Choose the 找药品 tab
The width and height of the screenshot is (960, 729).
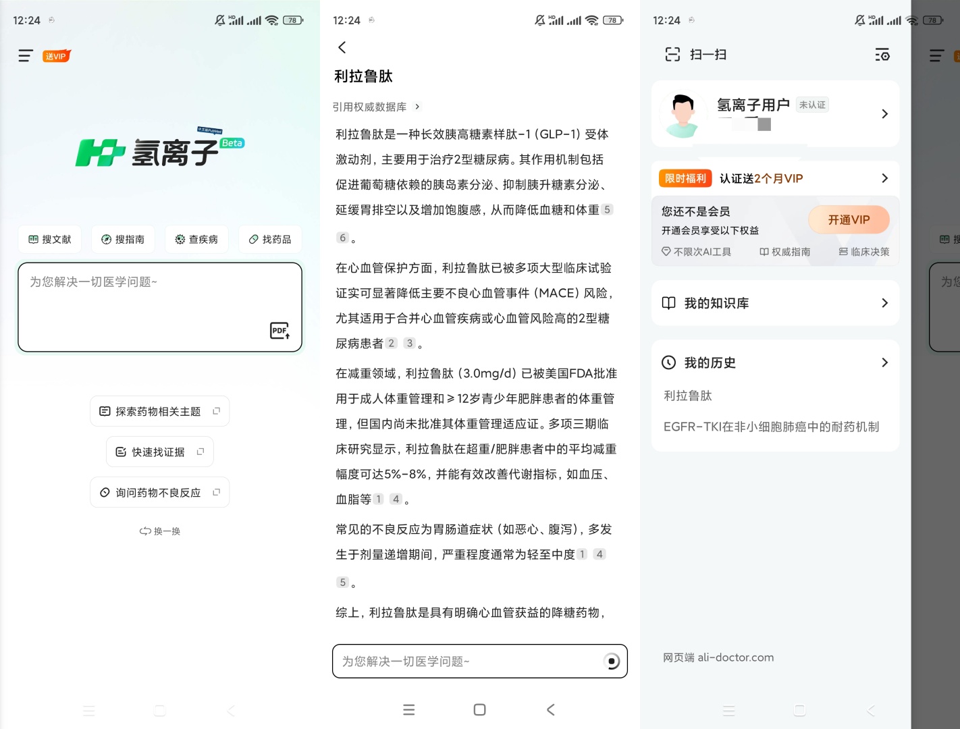point(270,240)
